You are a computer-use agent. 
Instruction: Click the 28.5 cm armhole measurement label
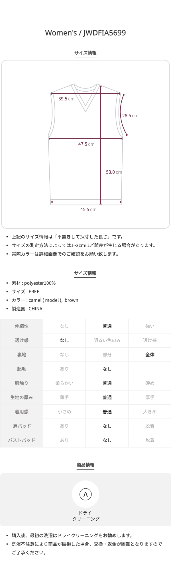click(130, 116)
